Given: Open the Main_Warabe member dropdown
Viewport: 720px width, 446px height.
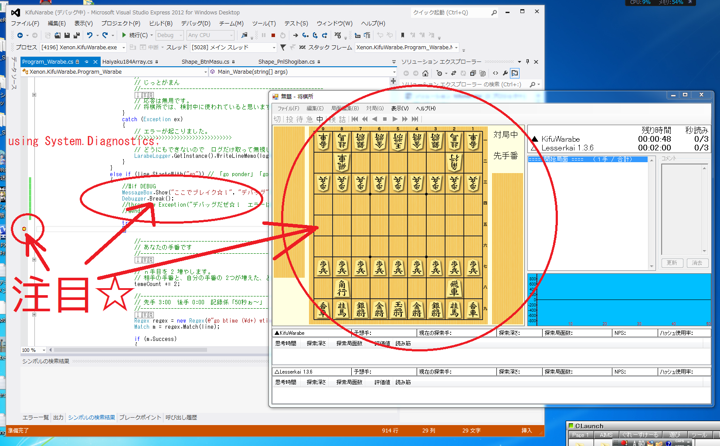Looking at the screenshot, I should pos(303,72).
